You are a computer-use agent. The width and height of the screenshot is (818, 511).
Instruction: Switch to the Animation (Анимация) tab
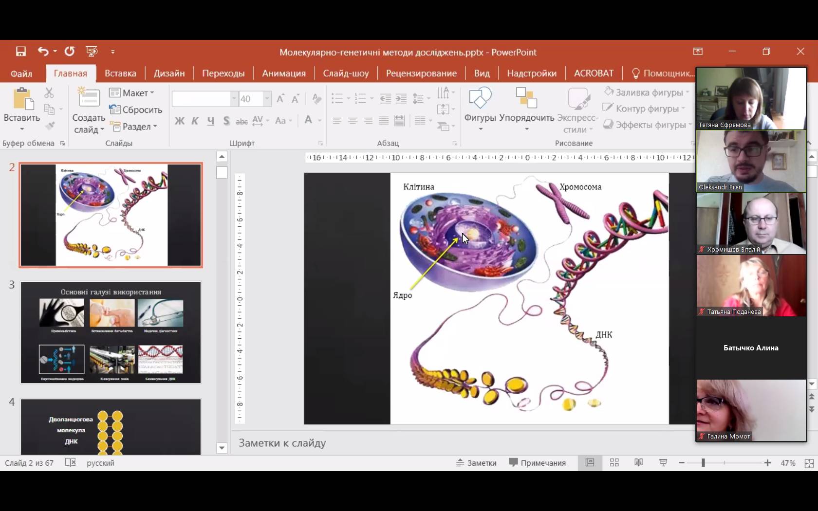pyautogui.click(x=283, y=73)
